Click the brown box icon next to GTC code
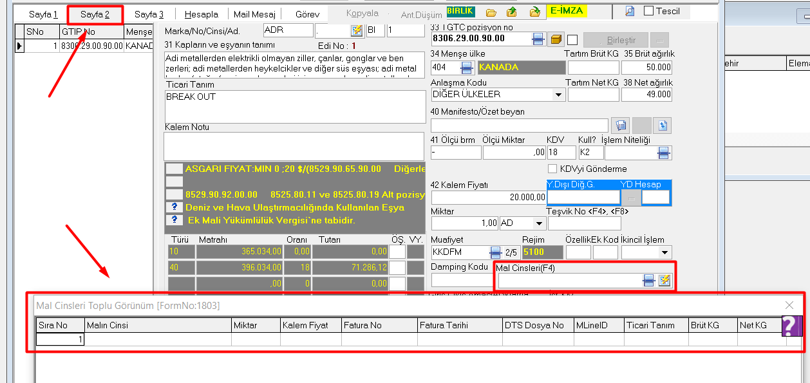Image resolution: width=810 pixels, height=383 pixels. coord(557,39)
